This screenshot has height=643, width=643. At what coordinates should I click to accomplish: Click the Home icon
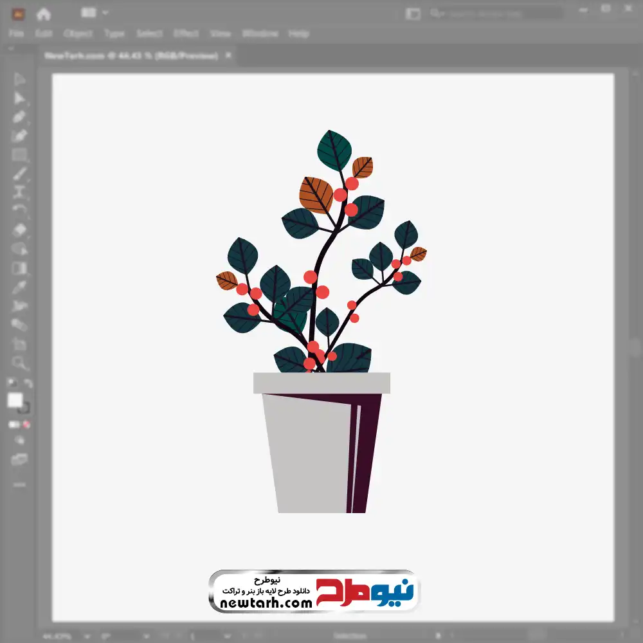pos(43,14)
